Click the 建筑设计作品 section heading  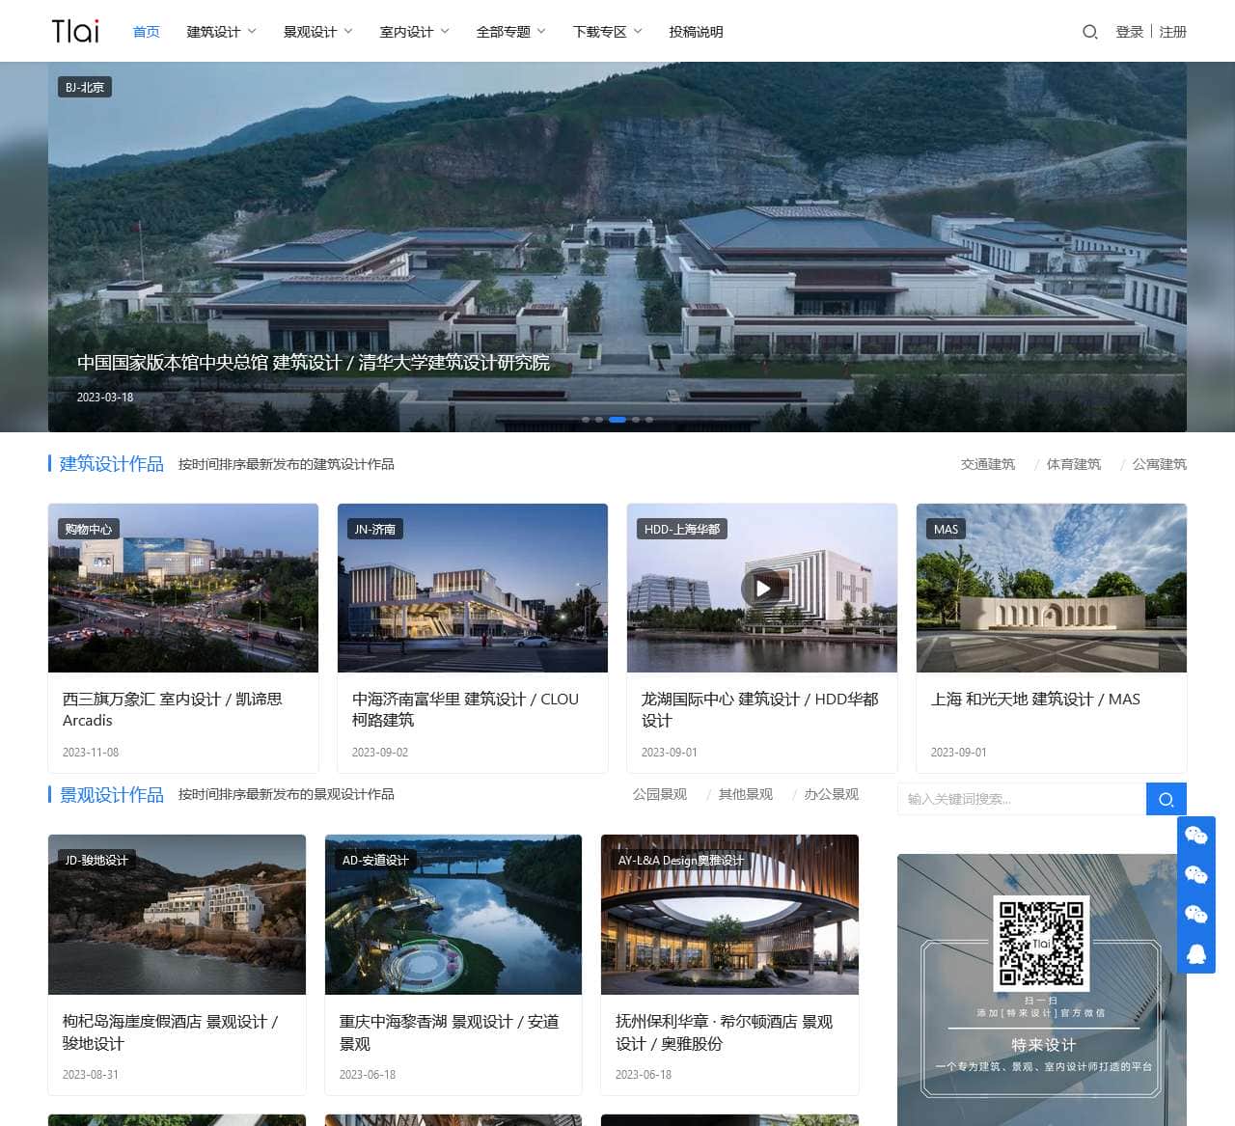(x=112, y=464)
